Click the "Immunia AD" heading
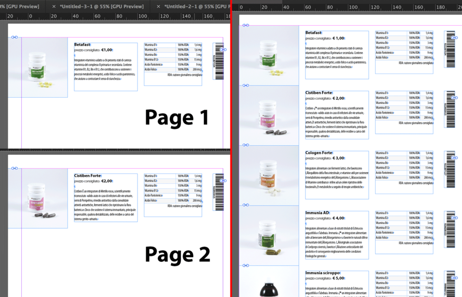 click(x=317, y=213)
